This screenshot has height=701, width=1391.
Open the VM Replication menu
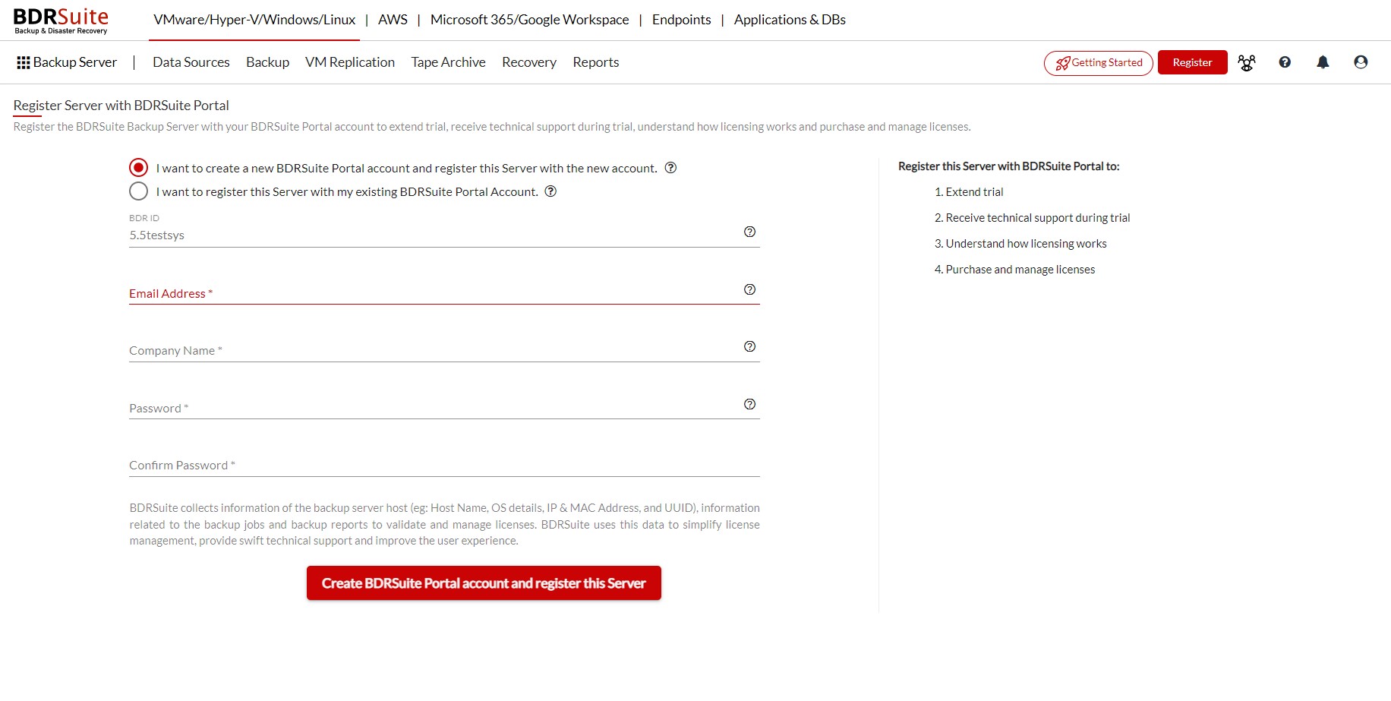[x=350, y=62]
